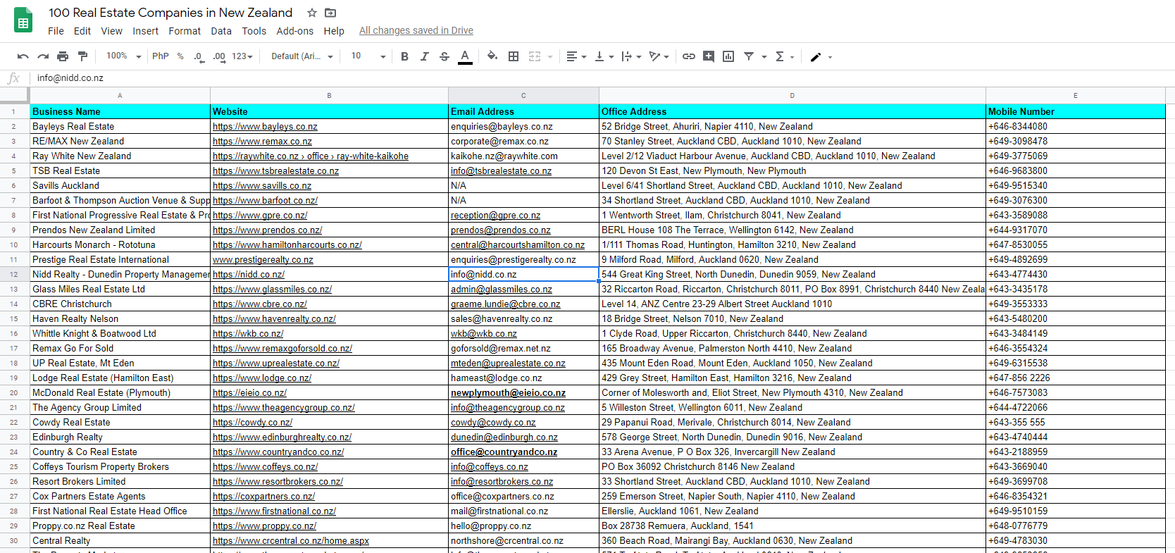Screen dimensions: 1175x553
Task: Open the https://www.remax.co.nz link
Action: (262, 142)
